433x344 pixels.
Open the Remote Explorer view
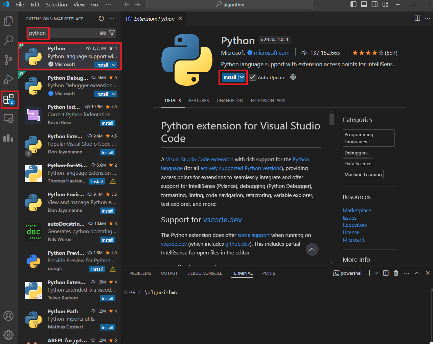[x=8, y=119]
